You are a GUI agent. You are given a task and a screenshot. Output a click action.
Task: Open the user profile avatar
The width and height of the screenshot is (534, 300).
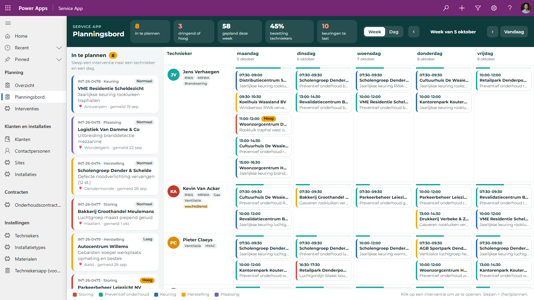click(x=526, y=8)
